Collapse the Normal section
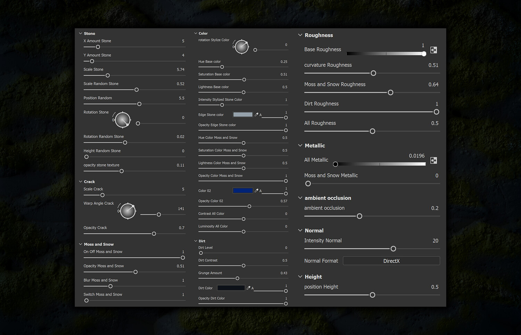Image resolution: width=521 pixels, height=335 pixels. click(300, 230)
